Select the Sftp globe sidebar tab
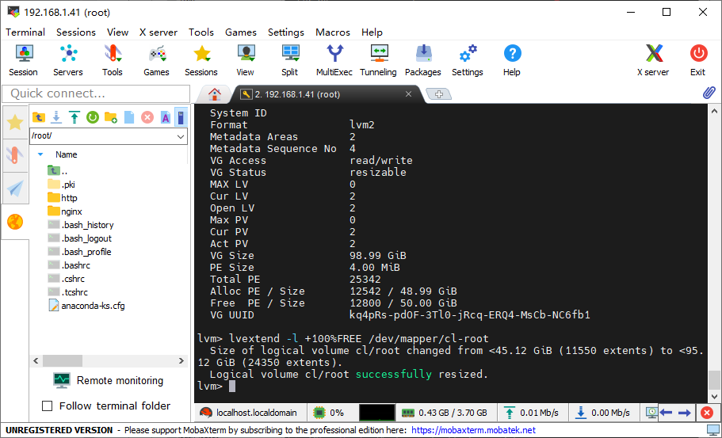The image size is (722, 438). [x=15, y=223]
